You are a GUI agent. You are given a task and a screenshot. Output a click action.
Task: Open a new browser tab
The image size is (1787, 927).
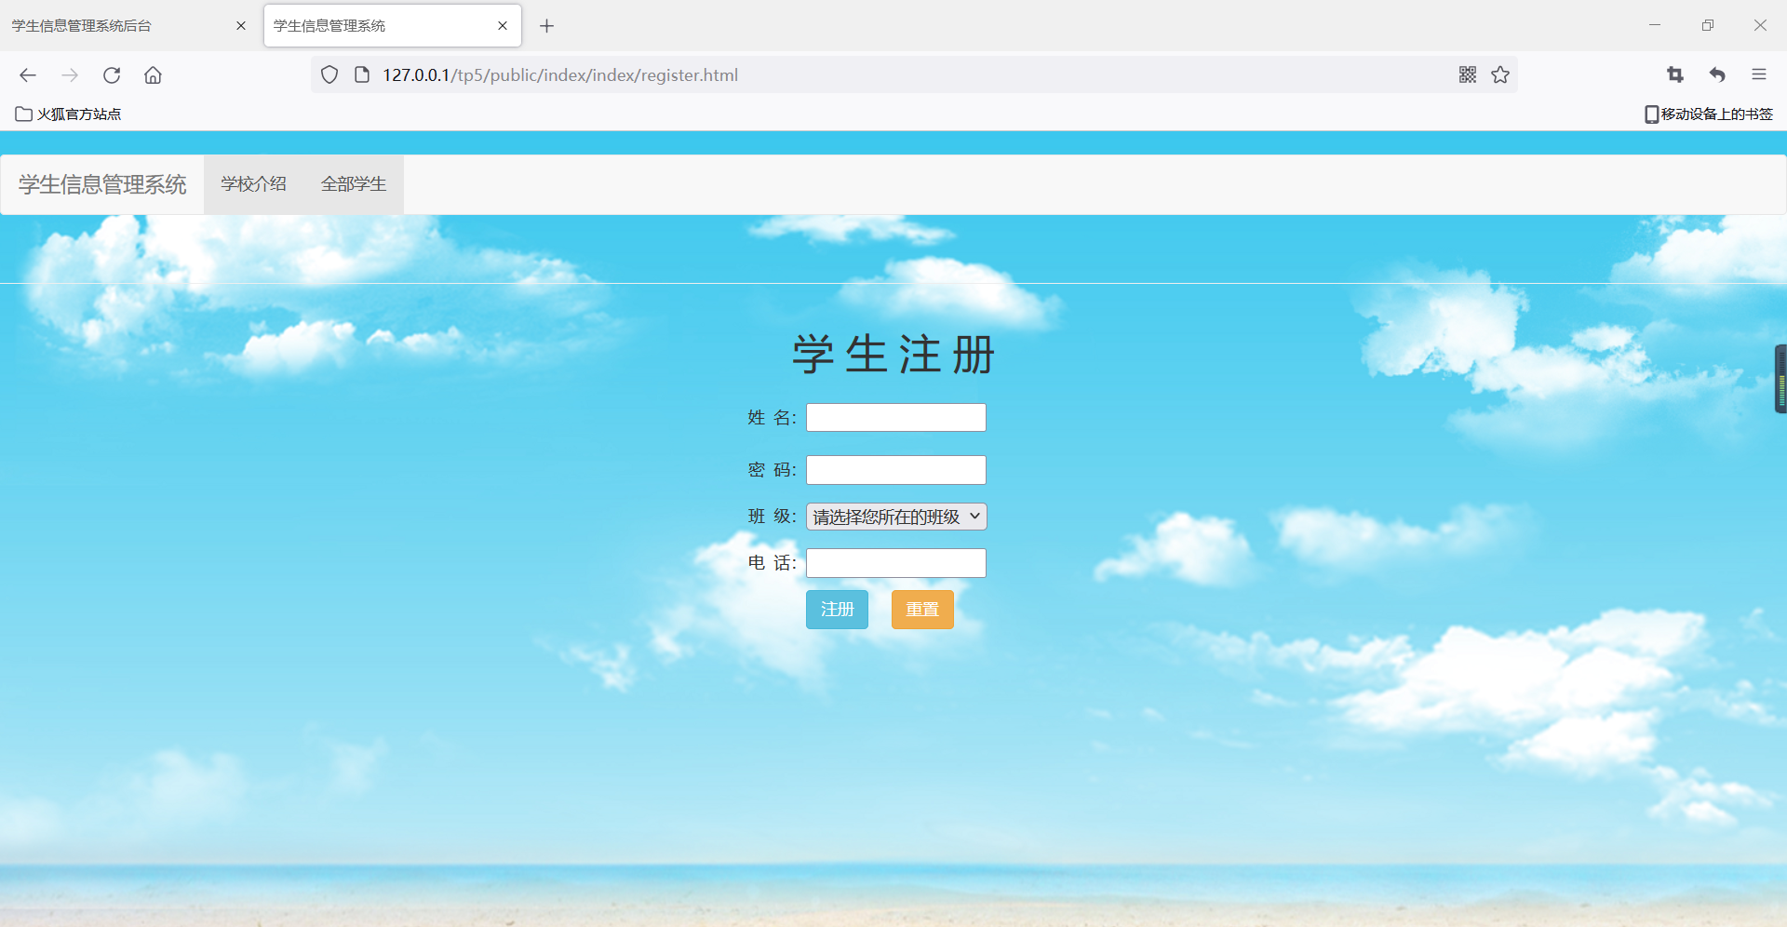[546, 25]
